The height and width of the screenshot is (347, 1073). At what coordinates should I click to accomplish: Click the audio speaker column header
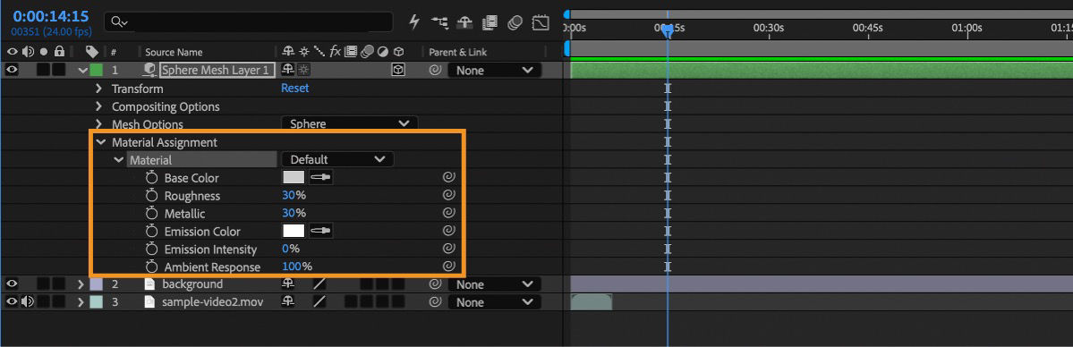[28, 51]
